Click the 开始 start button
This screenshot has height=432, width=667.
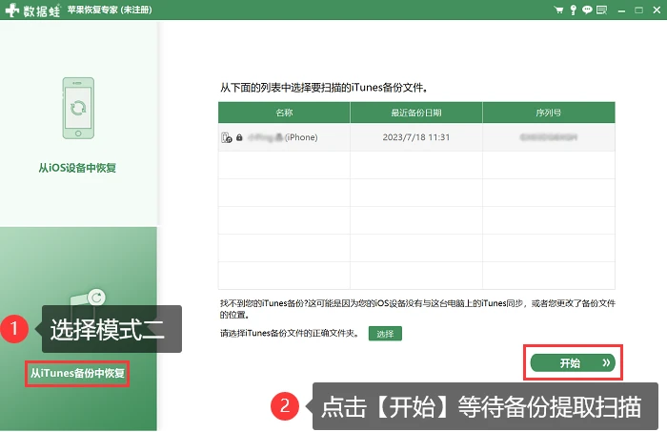pos(573,363)
